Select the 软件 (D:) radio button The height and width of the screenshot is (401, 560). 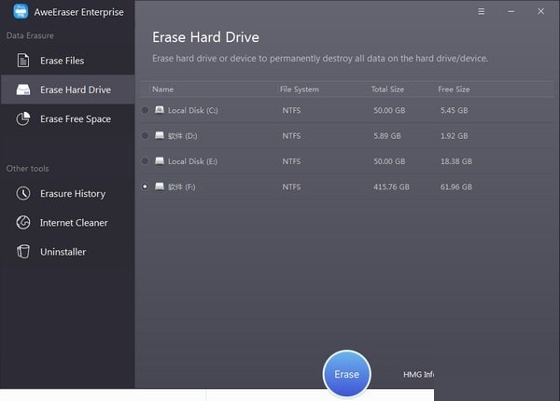tap(145, 135)
